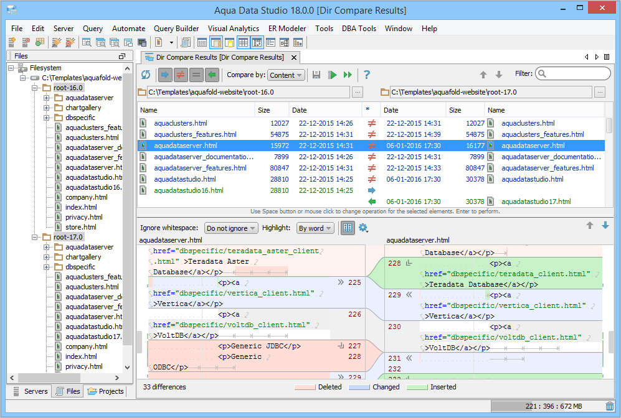Toggle the show different files filter
This screenshot has height=418, width=621.
[181, 75]
